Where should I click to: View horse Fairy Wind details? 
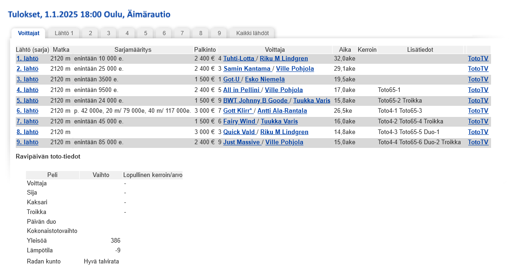click(239, 122)
